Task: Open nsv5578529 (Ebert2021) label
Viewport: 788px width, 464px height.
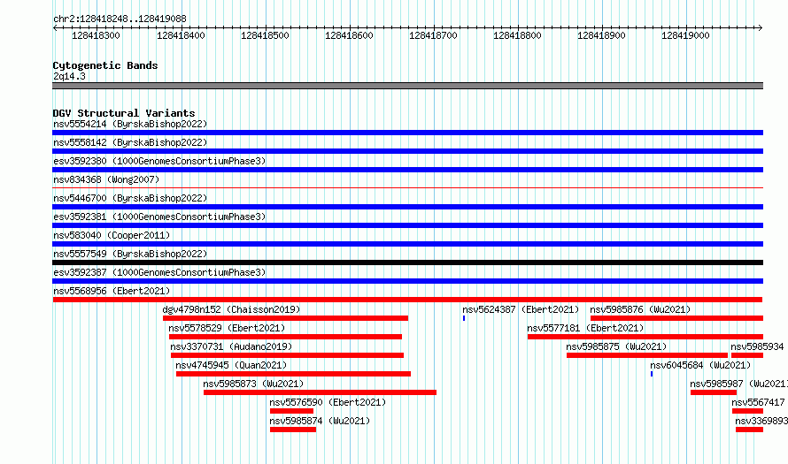Action: [x=227, y=328]
